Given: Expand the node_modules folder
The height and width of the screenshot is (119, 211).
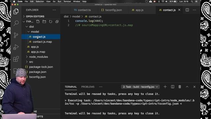Looking at the screenshot, I should tap(41, 57).
